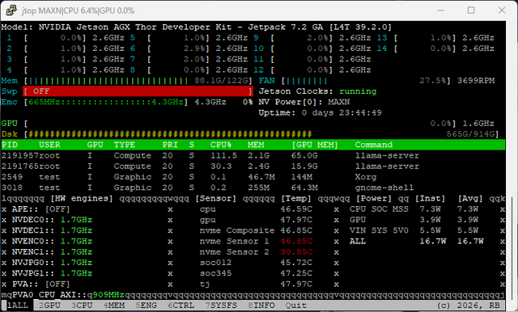Click the 3699RPM fan value
Viewport: 518px width, 312px height.
(476, 81)
